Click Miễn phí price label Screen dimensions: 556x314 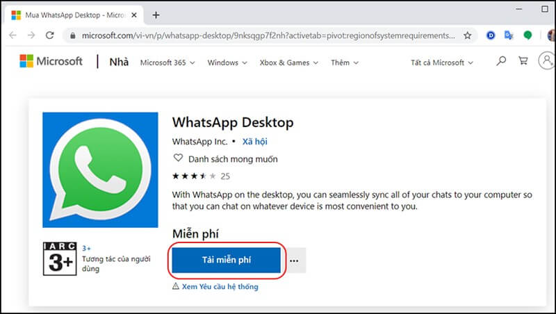[x=195, y=234]
